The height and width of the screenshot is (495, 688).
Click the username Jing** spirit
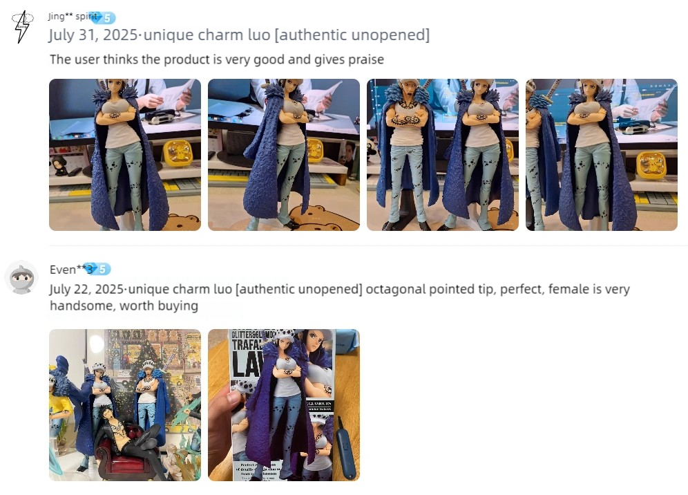[x=73, y=17]
